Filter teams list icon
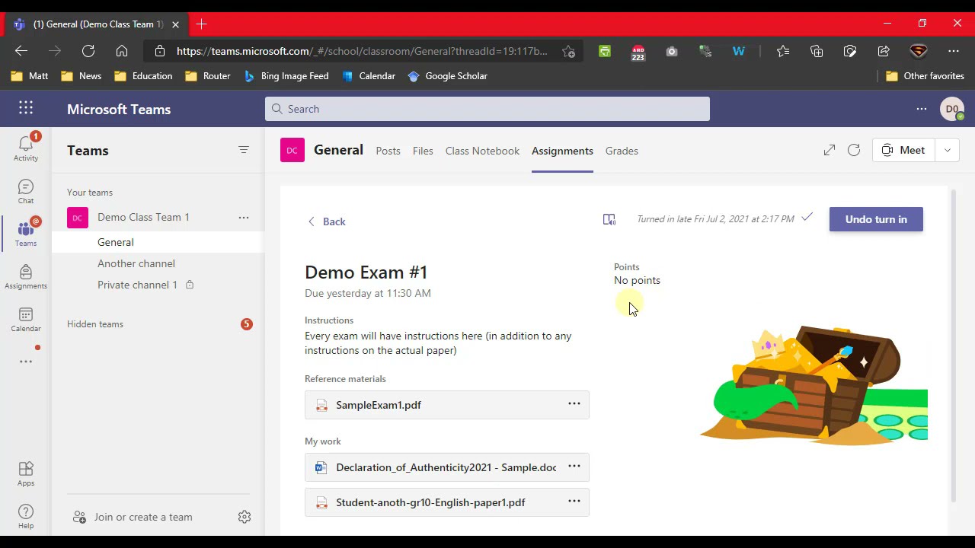This screenshot has height=548, width=975. point(244,150)
